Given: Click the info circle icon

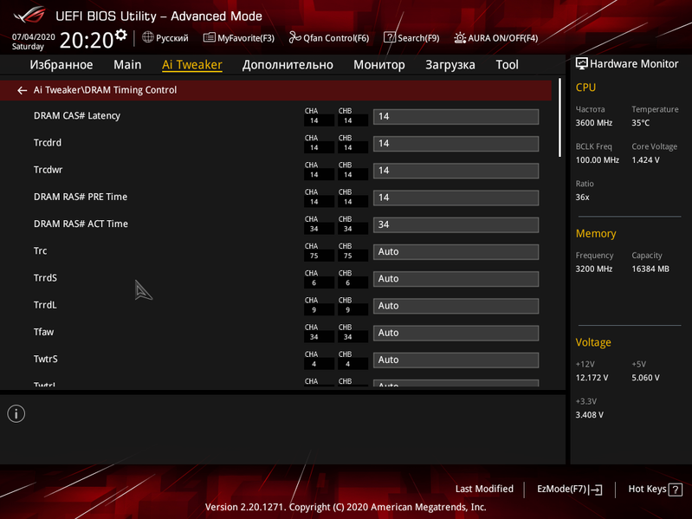Looking at the screenshot, I should click(x=16, y=413).
